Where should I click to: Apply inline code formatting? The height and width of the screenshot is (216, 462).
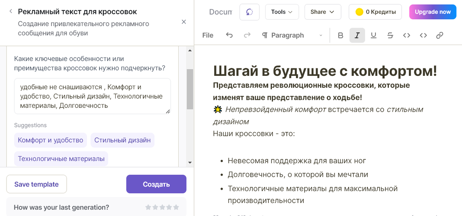407,35
